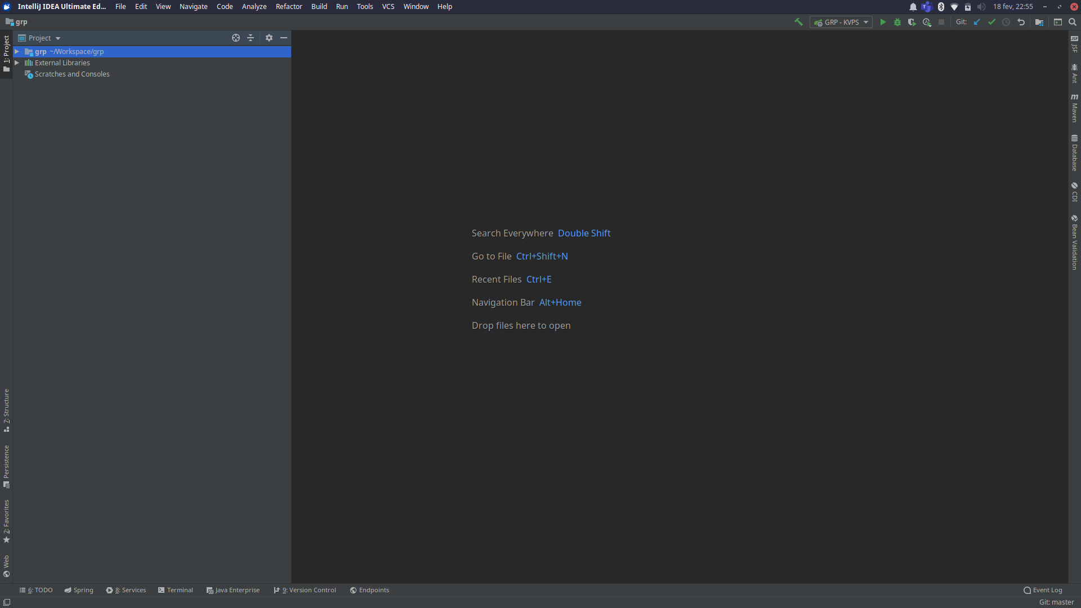Click the Build Project hammer icon

pos(798,22)
